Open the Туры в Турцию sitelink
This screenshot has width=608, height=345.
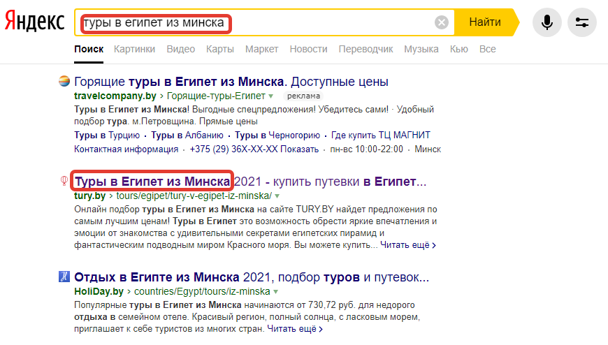(x=107, y=135)
